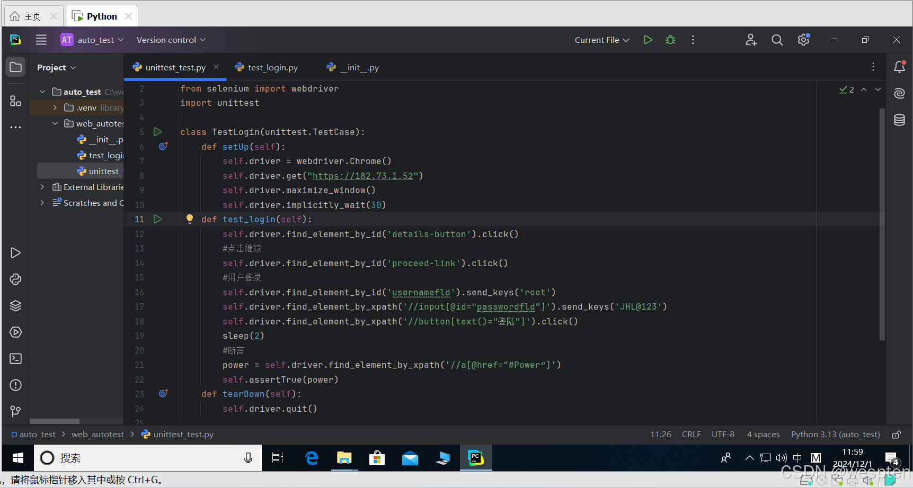
Task: Toggle the Version Control tool window
Action: 15,411
